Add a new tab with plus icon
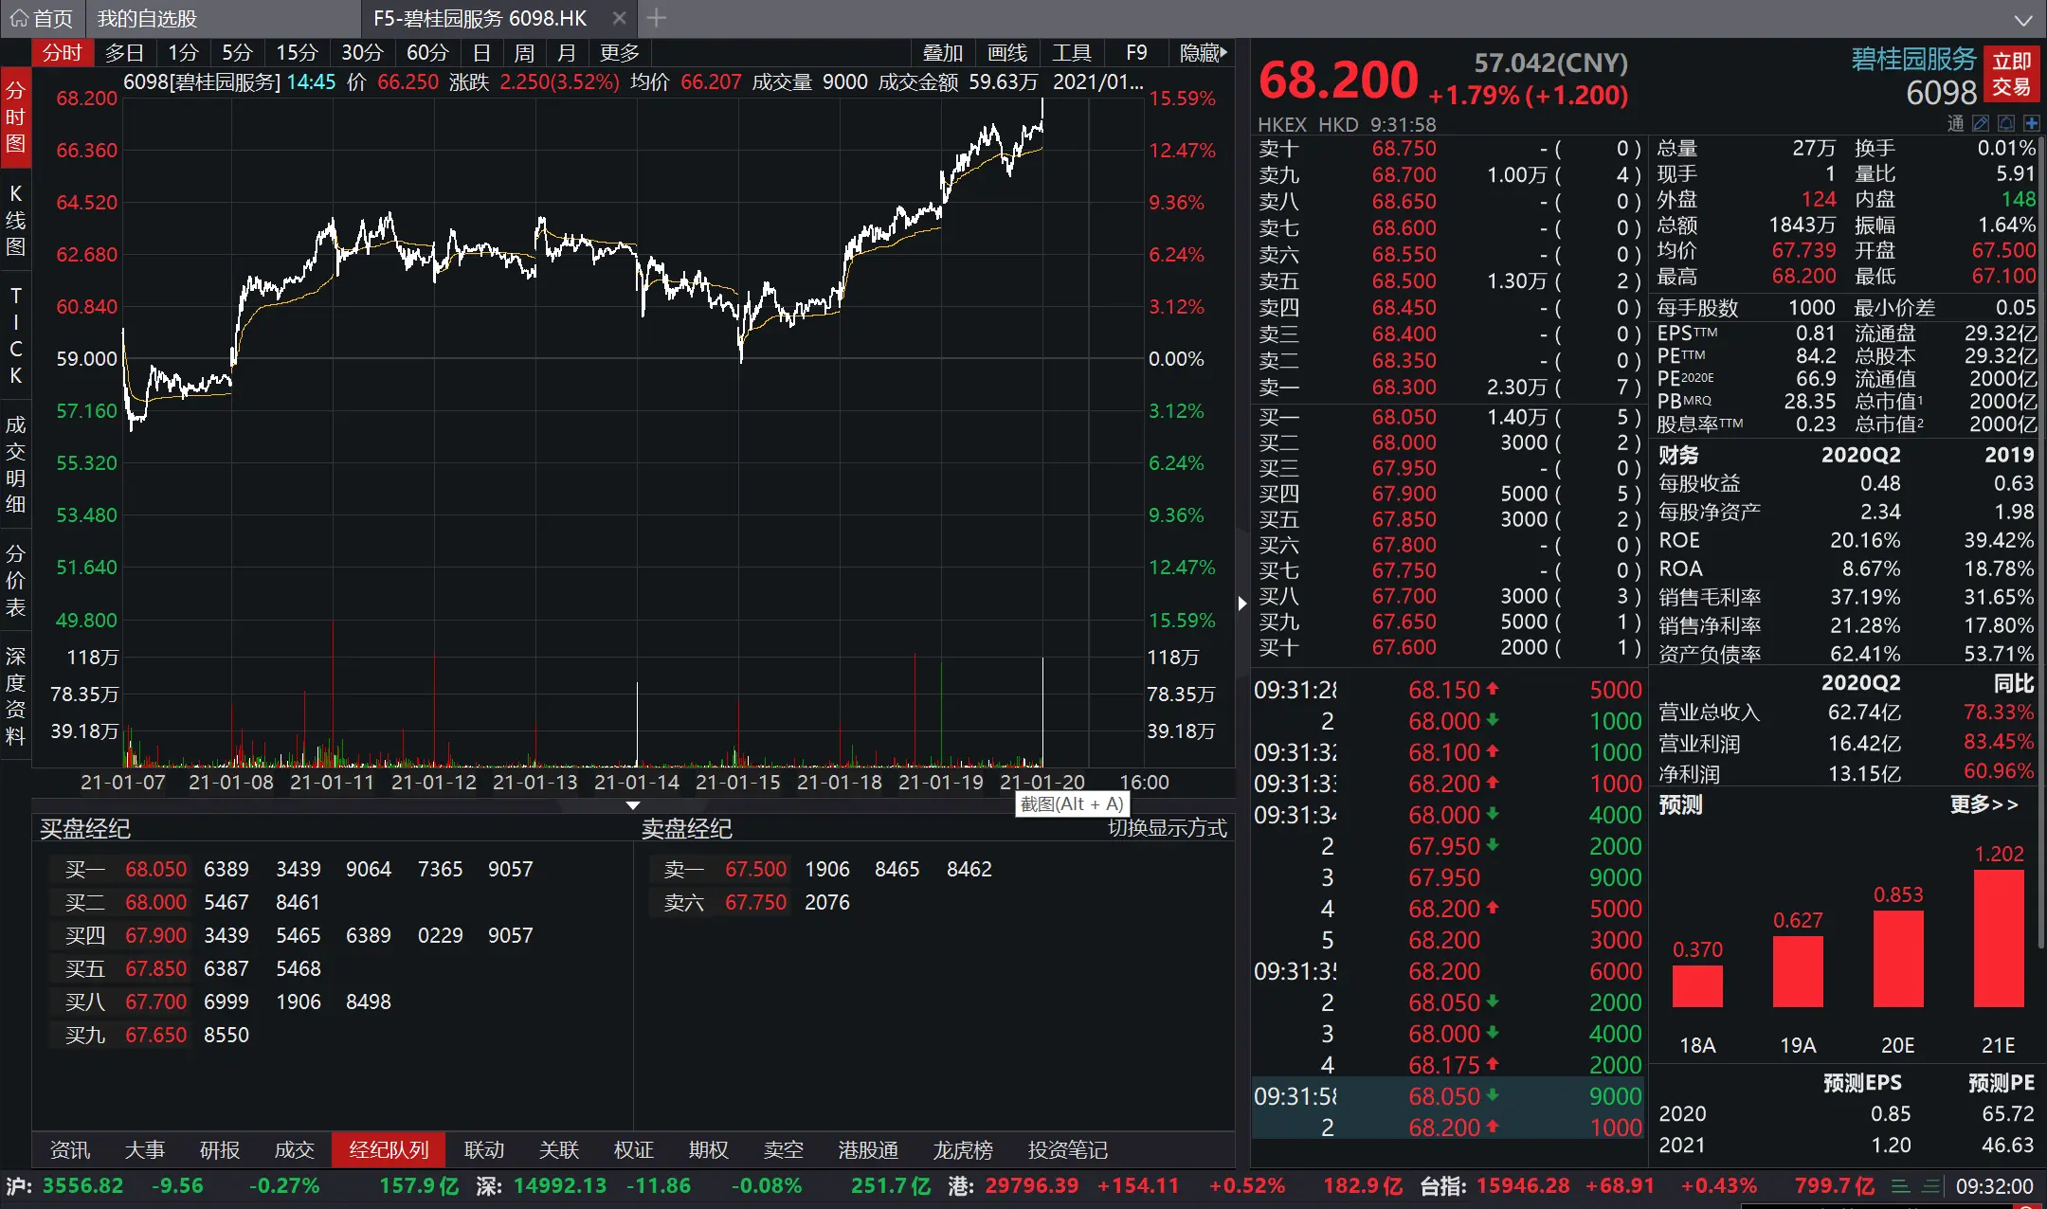Screen dimensions: 2047x1209 coord(656,18)
